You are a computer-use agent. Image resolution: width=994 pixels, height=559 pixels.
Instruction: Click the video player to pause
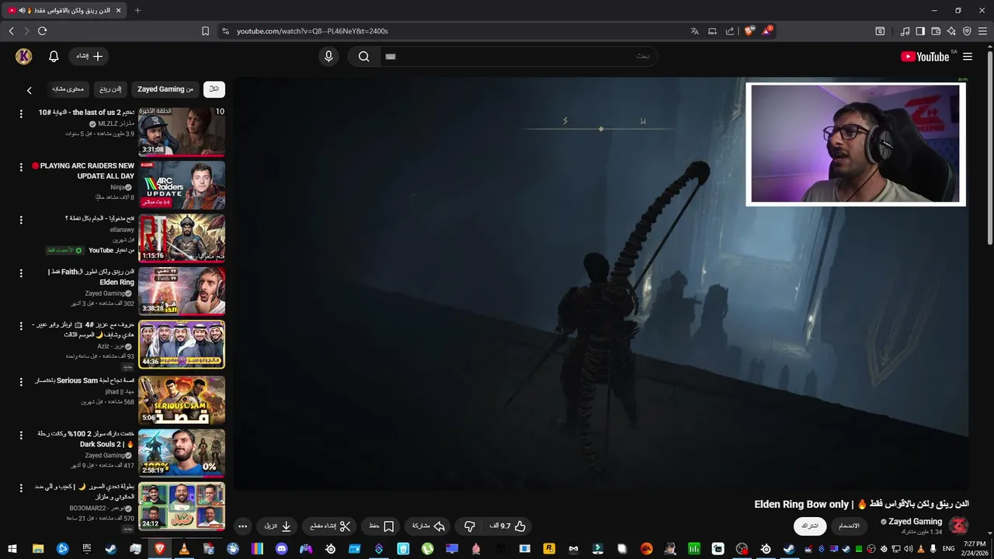tap(601, 284)
